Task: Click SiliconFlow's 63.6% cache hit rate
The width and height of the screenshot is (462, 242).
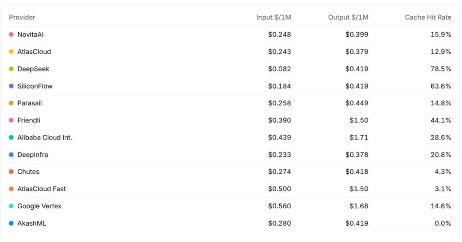Action: [441, 86]
